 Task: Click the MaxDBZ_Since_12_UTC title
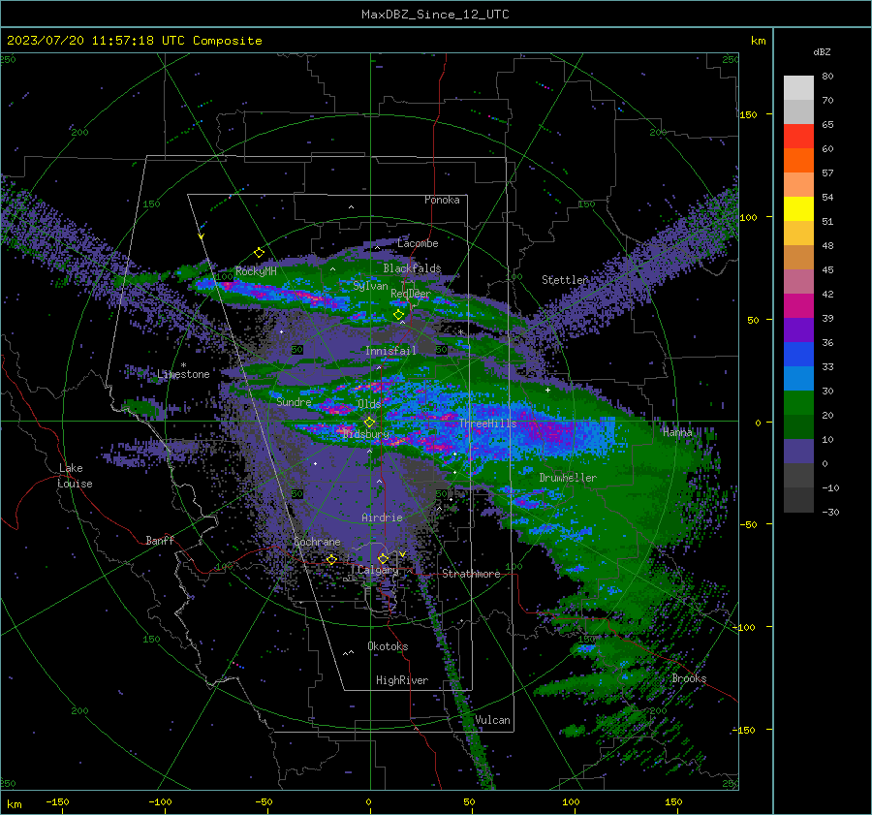pos(435,15)
